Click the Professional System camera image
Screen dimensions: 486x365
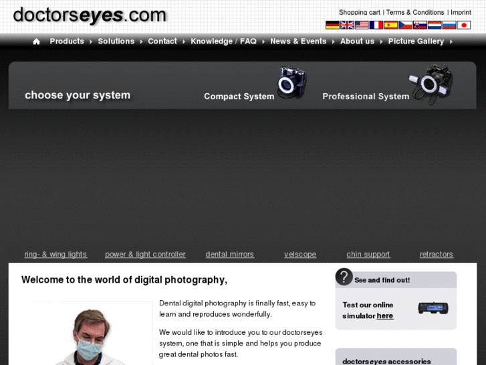pos(431,84)
